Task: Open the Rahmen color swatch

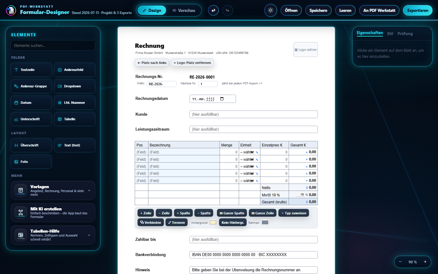Action: (265, 223)
